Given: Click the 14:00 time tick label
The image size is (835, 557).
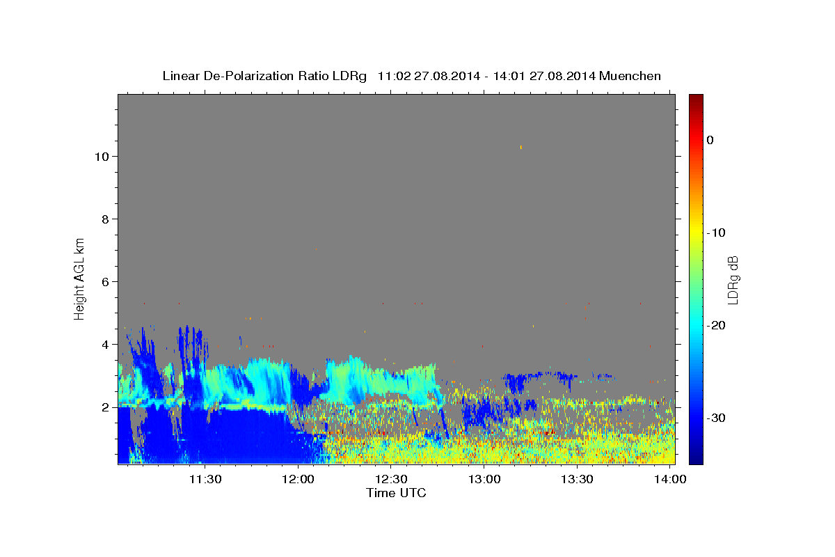Looking at the screenshot, I should [x=670, y=479].
